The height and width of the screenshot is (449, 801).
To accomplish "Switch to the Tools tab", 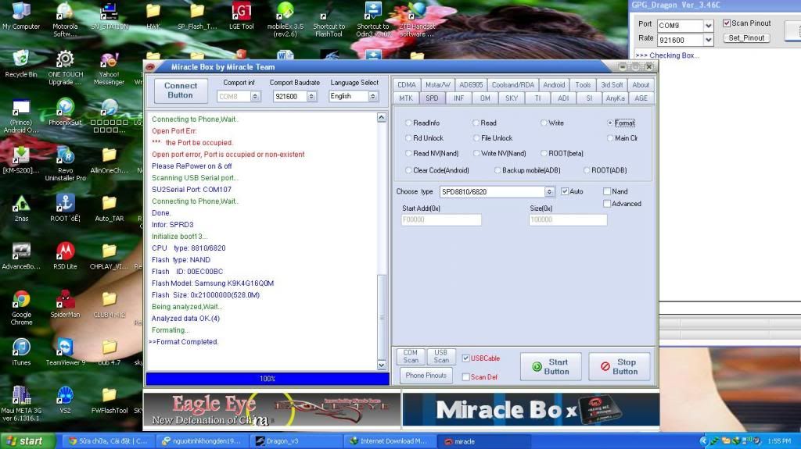I will [x=582, y=84].
